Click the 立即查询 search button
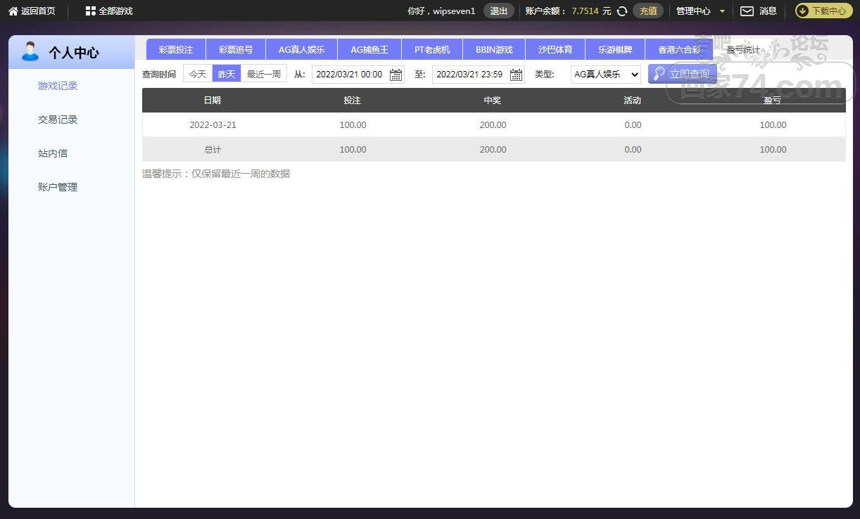 point(682,74)
